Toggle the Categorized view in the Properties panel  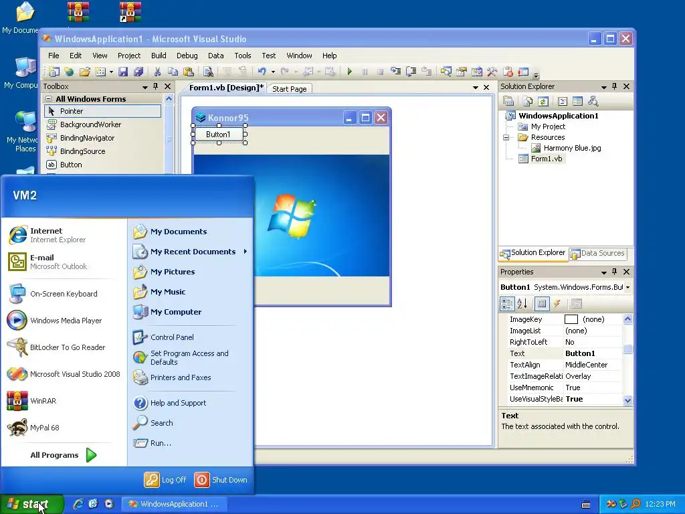507,304
